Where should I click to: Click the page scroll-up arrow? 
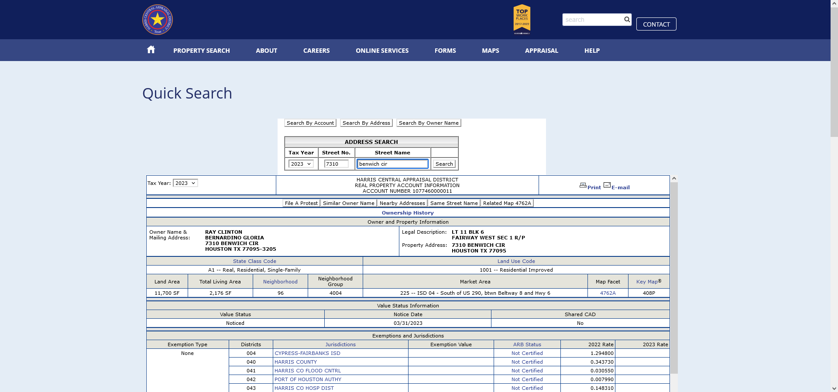click(834, 3)
